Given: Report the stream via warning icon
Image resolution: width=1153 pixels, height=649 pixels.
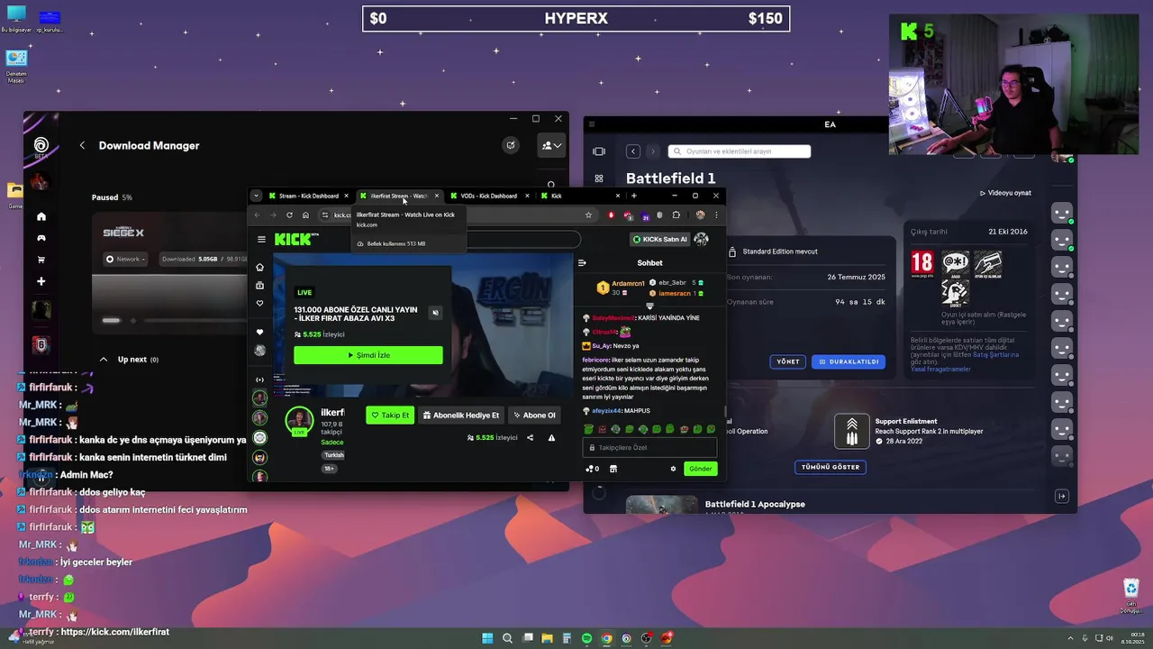Looking at the screenshot, I should 551,437.
